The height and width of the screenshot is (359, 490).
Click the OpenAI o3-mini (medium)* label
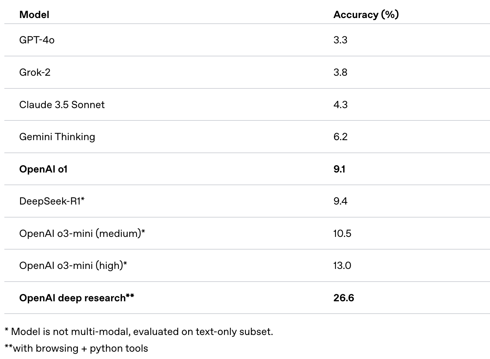(82, 233)
